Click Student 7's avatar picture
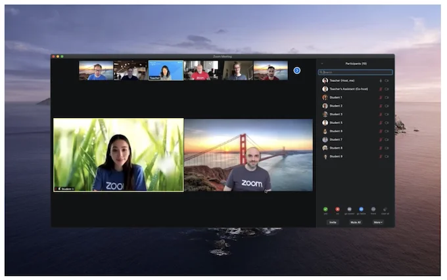The image size is (447, 280). [325, 140]
